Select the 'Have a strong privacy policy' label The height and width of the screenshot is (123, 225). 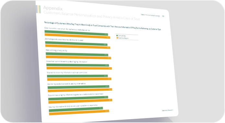pyautogui.click(x=56, y=50)
